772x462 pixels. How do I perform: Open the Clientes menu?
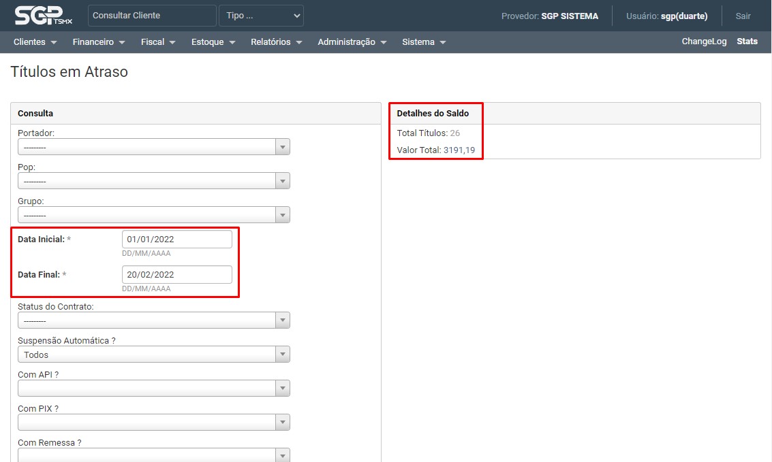pos(35,42)
